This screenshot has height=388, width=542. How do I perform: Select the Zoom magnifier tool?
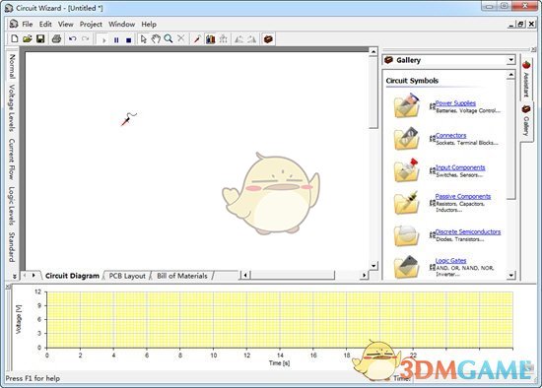[169, 39]
